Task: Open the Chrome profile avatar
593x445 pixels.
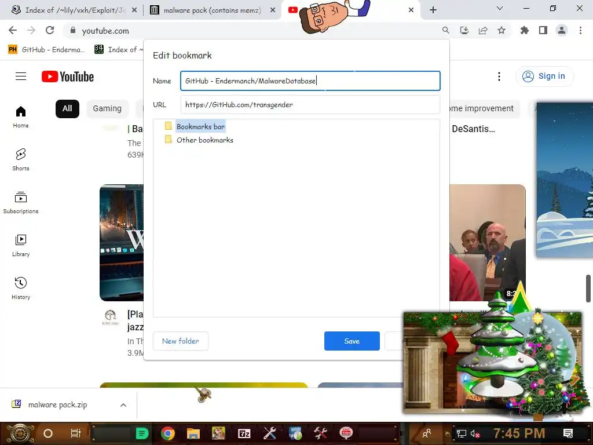Action: 562,30
